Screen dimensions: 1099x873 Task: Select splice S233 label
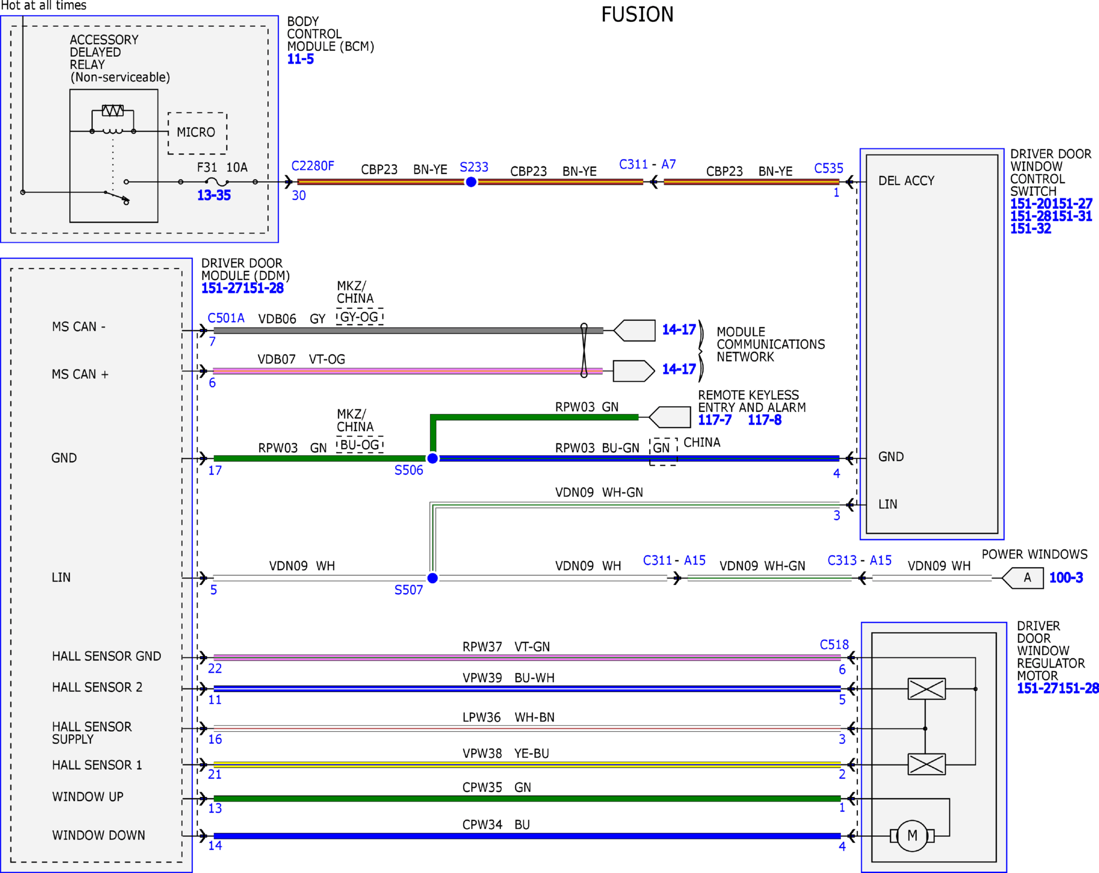(474, 167)
